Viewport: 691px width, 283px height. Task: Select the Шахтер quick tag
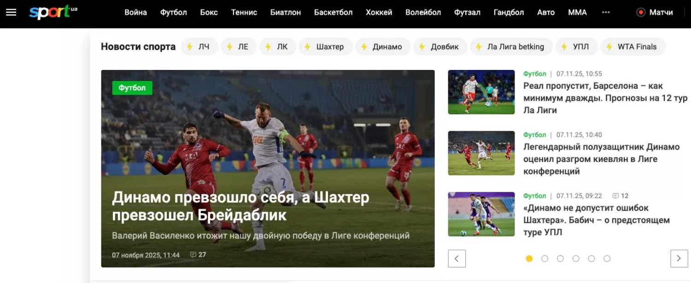(x=325, y=46)
